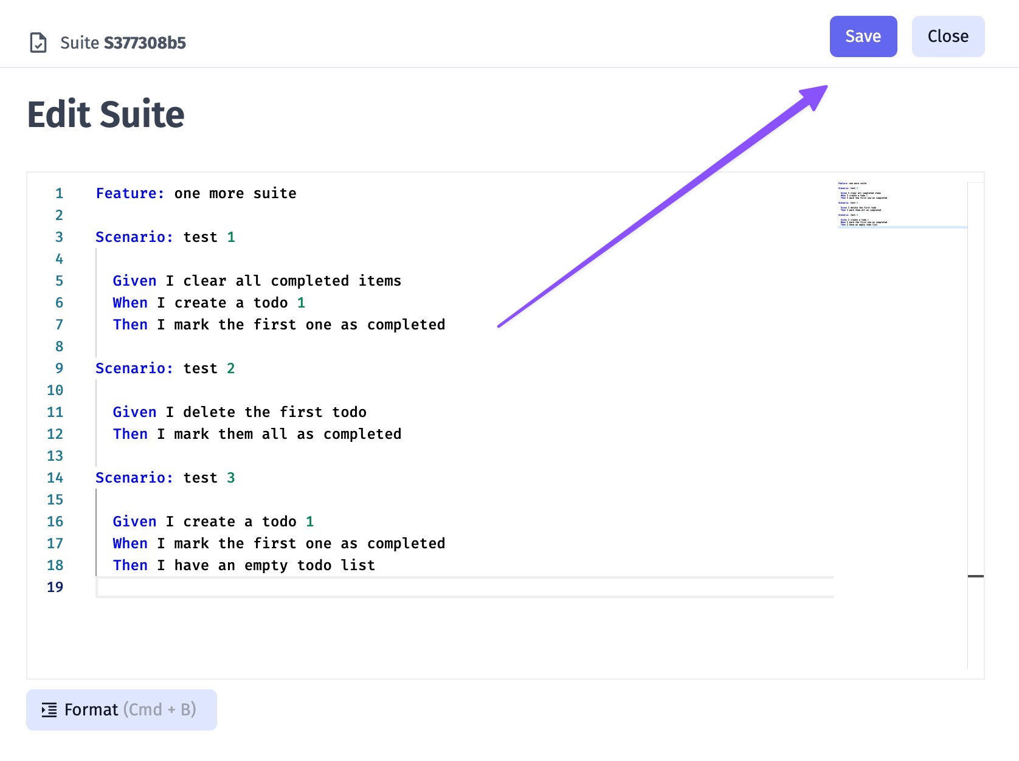Click the Suite S377308b5 title text
Viewport: 1019px width, 761px height.
(x=123, y=43)
